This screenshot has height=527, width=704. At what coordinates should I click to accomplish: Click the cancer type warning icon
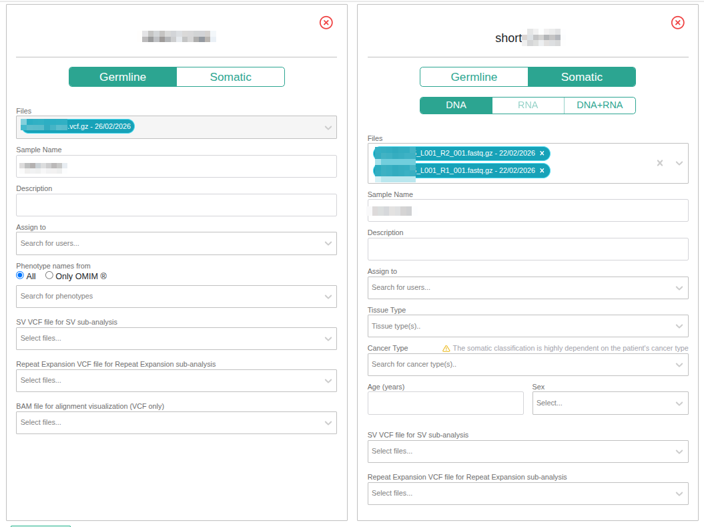point(446,349)
